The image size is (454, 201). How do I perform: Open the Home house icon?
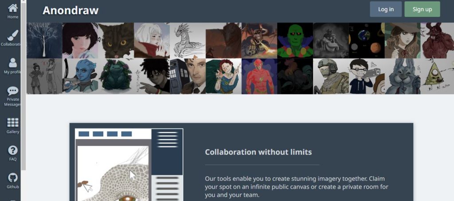(13, 8)
